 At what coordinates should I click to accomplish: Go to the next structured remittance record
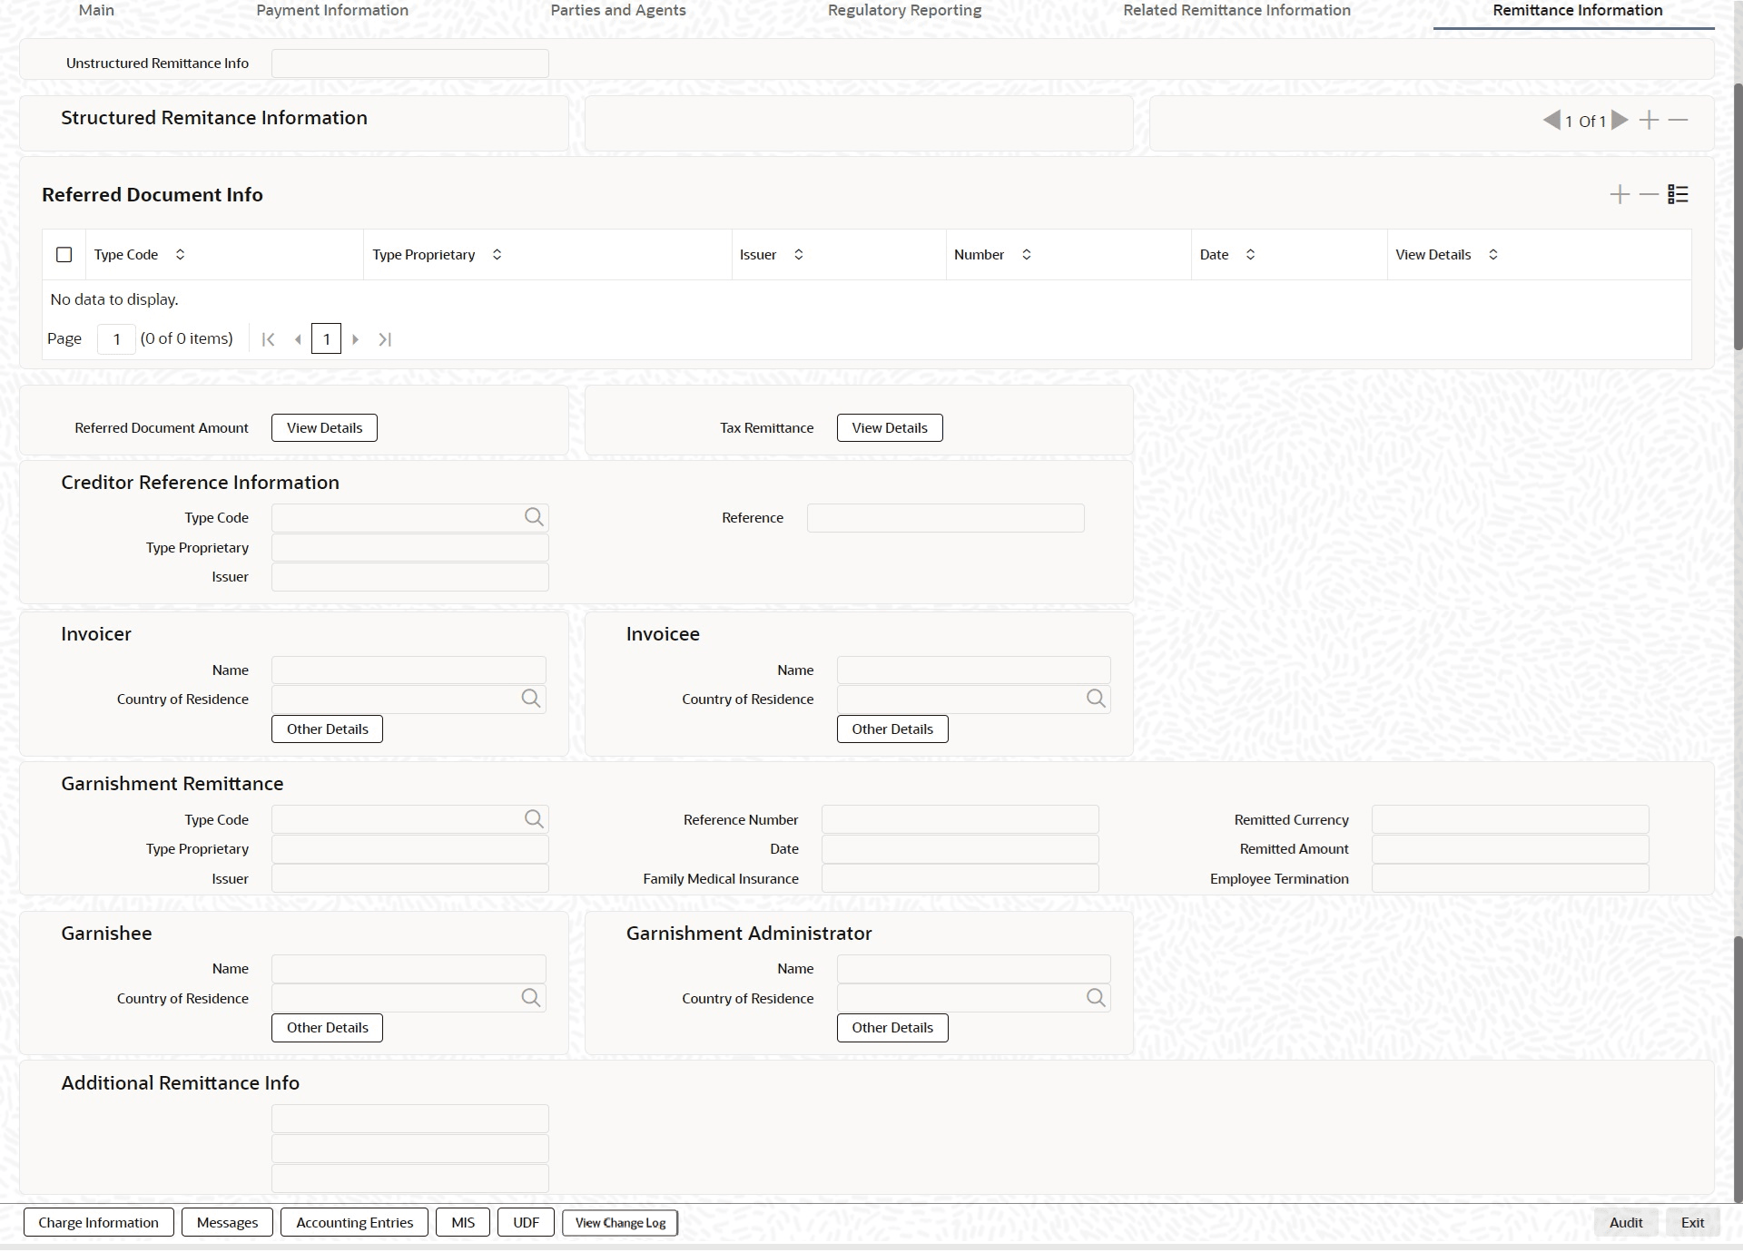pos(1620,120)
